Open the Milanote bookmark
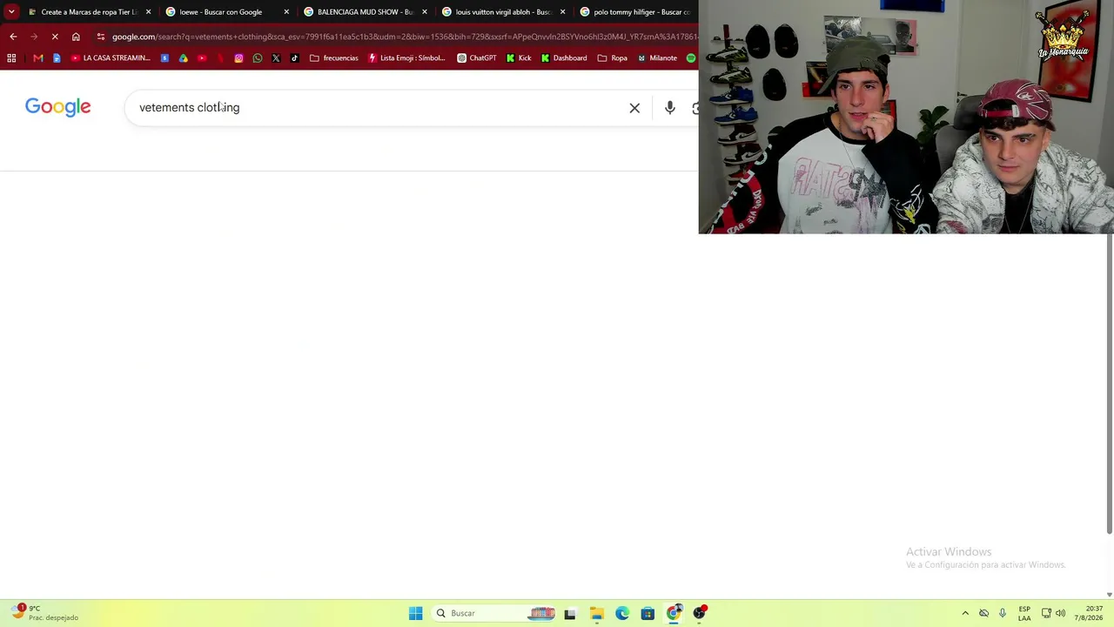The image size is (1114, 627). tap(657, 58)
